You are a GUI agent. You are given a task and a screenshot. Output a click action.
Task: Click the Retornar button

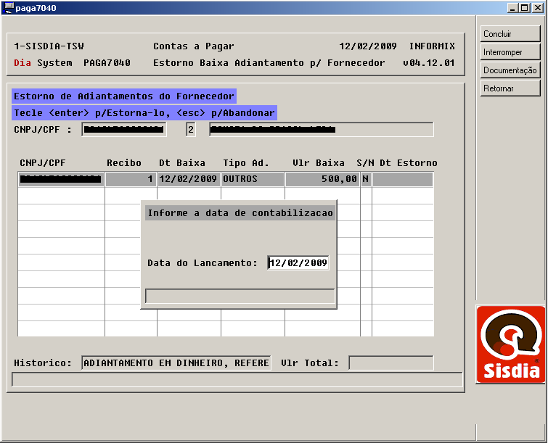tap(510, 88)
